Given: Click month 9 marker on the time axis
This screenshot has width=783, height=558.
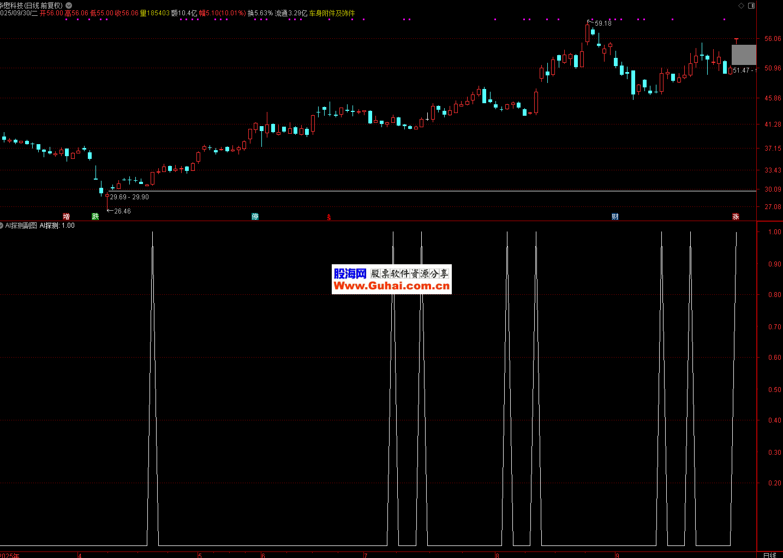Looking at the screenshot, I should click(x=617, y=555).
